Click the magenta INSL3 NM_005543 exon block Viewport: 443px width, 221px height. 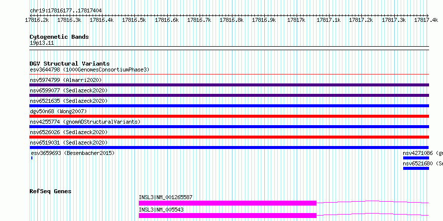click(x=227, y=216)
